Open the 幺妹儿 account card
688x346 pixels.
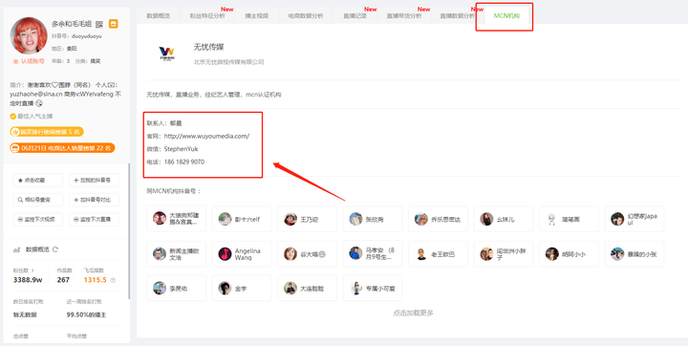coord(504,219)
